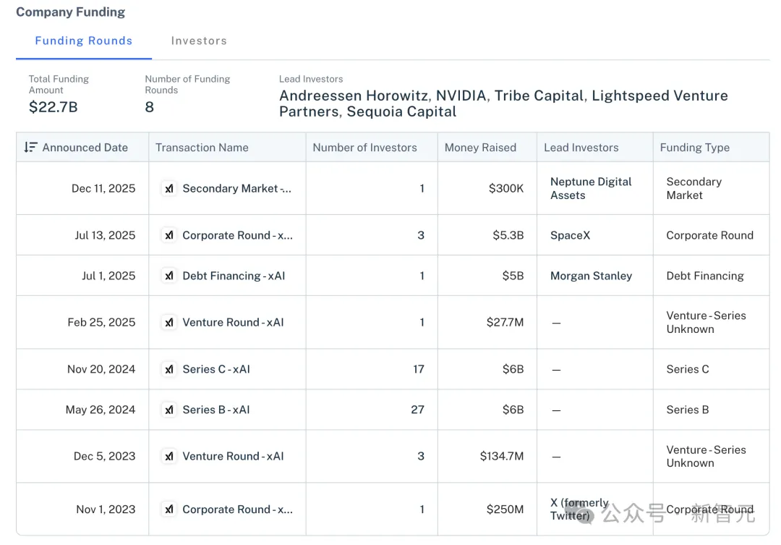Click the sort icon beside Announced Date
781x545 pixels.
point(30,147)
